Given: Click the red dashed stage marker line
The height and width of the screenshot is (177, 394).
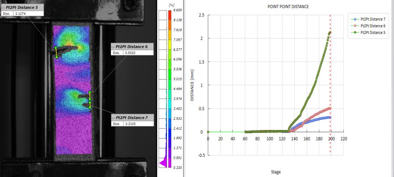Looking at the screenshot, I should tap(330, 85).
